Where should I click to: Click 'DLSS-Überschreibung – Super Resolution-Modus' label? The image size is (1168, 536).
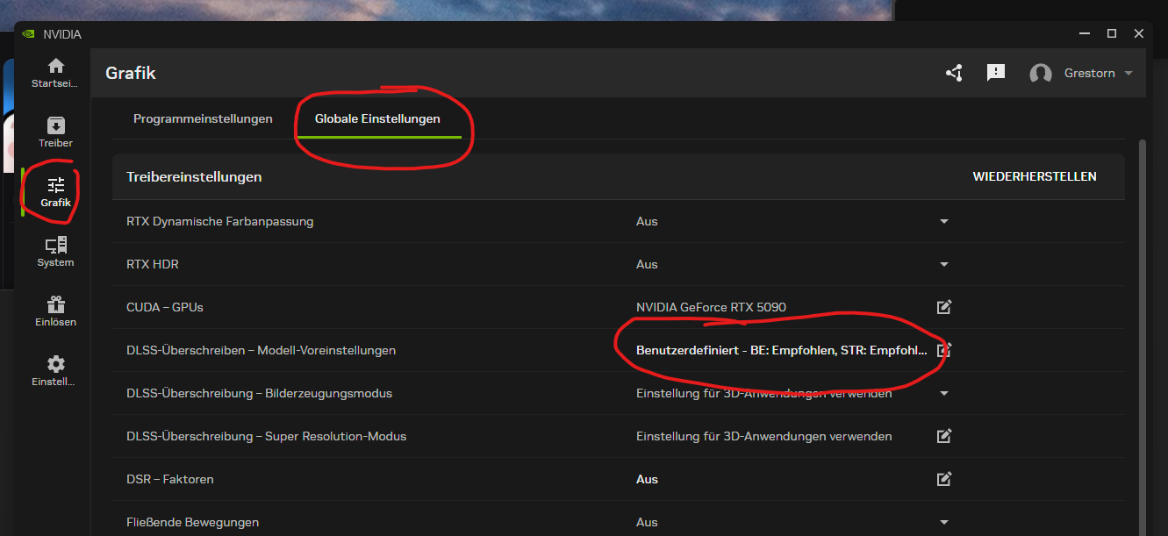(x=266, y=436)
